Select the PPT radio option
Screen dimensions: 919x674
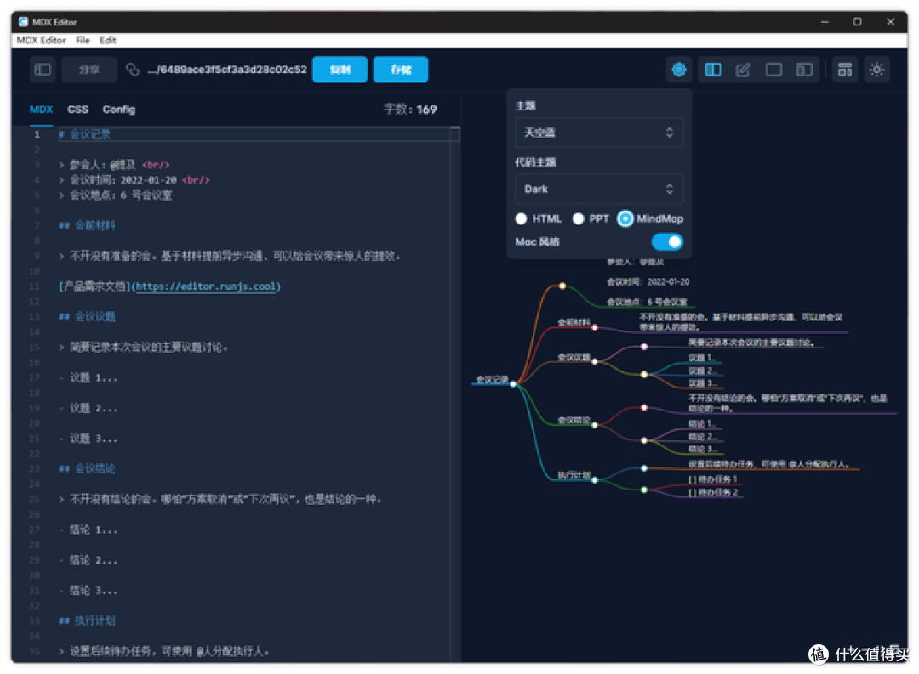coord(578,219)
